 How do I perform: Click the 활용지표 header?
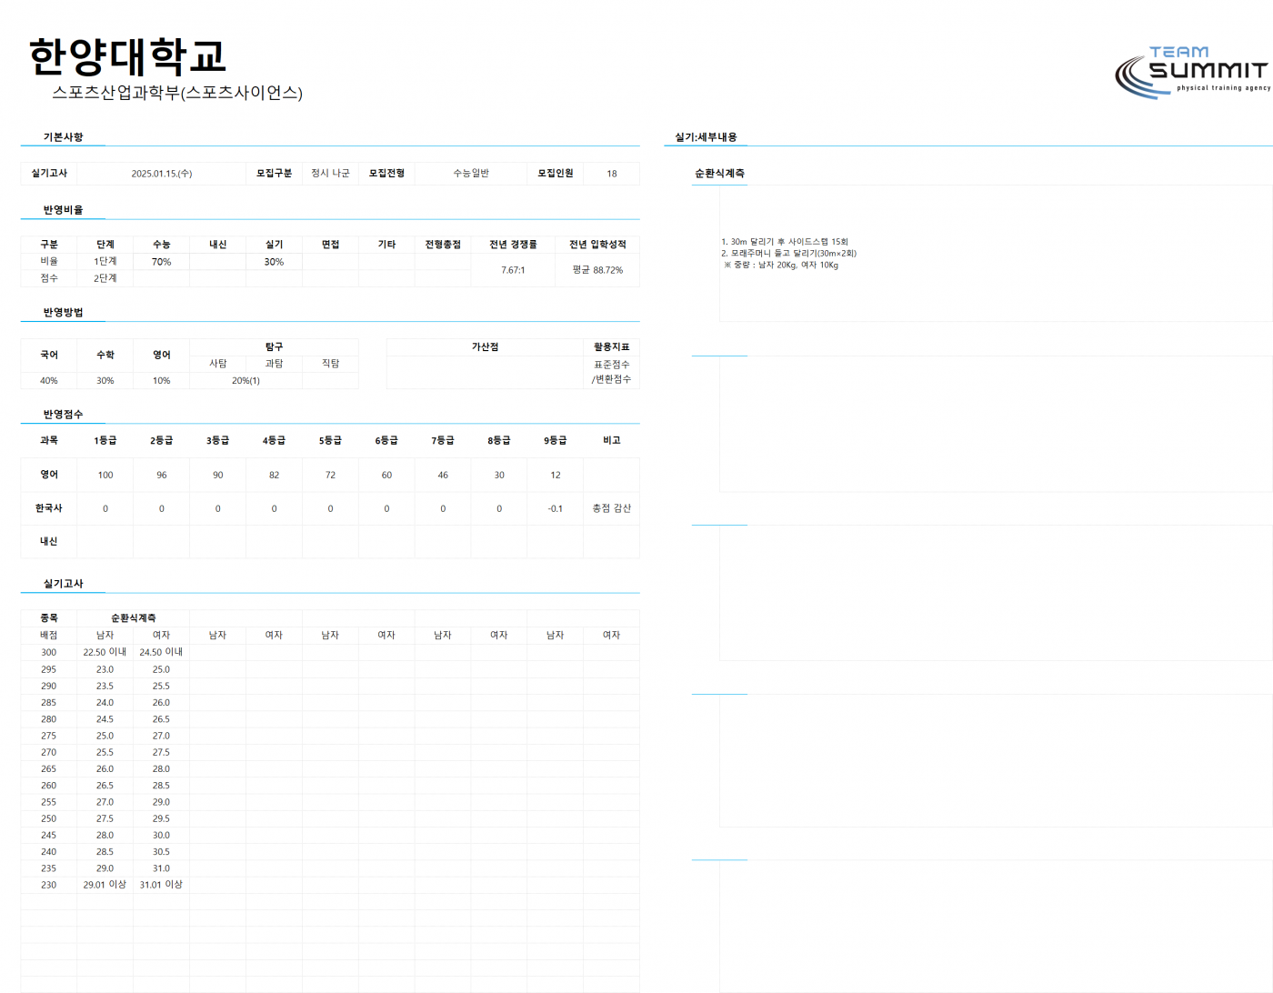[x=611, y=347]
